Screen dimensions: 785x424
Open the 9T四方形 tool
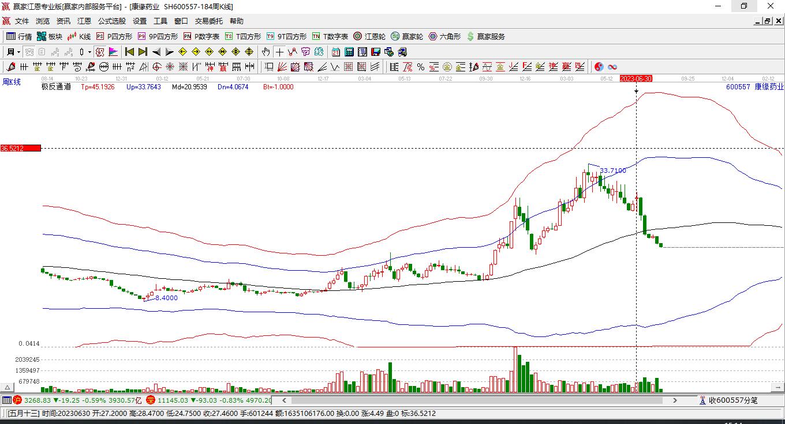click(287, 36)
